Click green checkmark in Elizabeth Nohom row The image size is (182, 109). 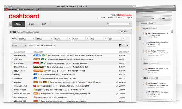(x=45, y=67)
